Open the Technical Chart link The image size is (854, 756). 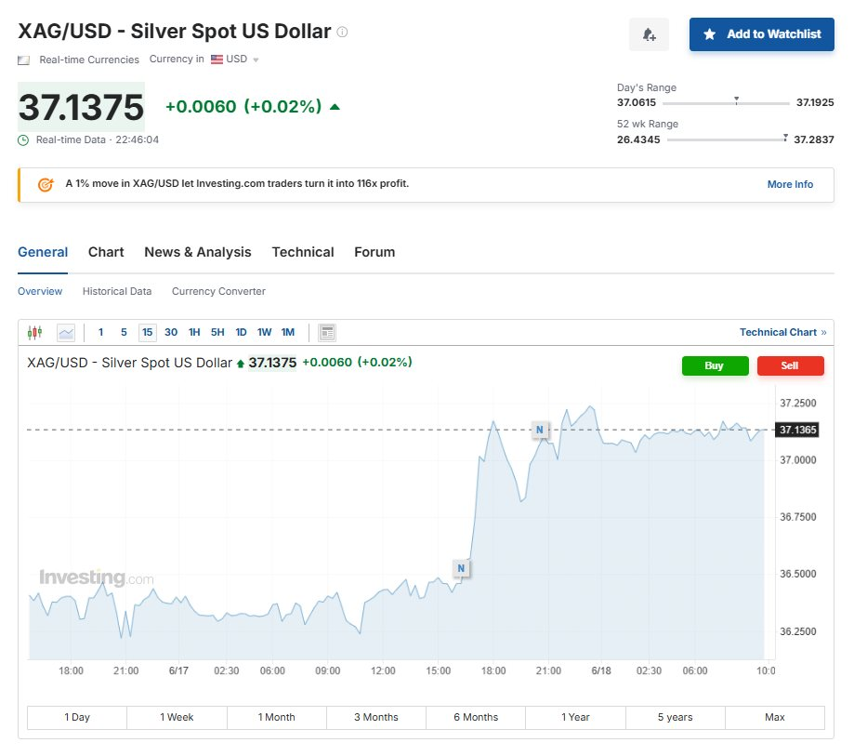point(782,333)
